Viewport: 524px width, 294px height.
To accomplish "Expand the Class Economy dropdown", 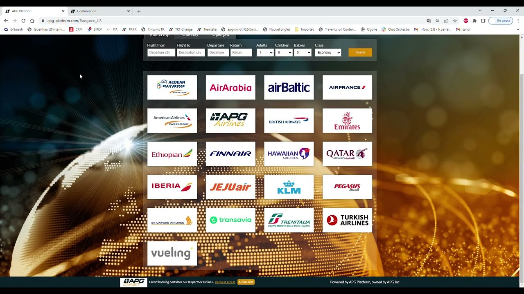I will [328, 52].
